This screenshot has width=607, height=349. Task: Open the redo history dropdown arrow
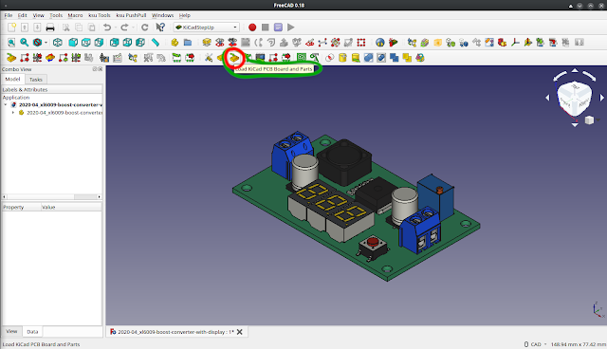[133, 28]
